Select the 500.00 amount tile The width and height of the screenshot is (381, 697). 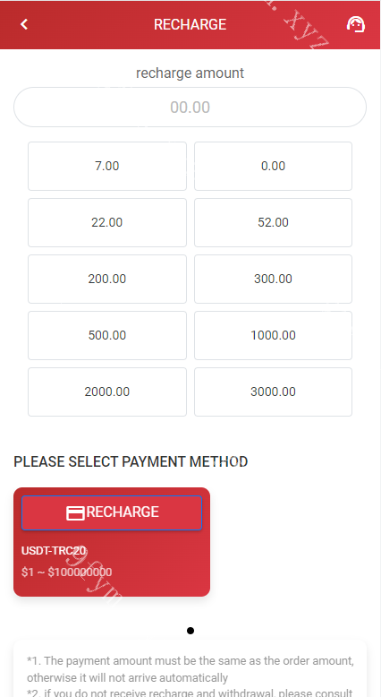point(107,336)
